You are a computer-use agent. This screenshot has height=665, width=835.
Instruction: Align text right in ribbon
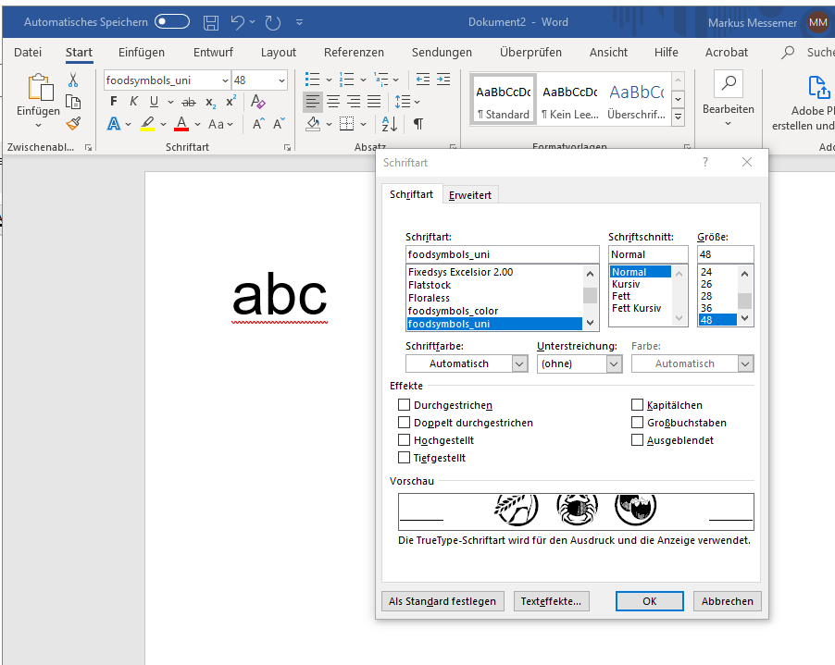click(x=354, y=101)
